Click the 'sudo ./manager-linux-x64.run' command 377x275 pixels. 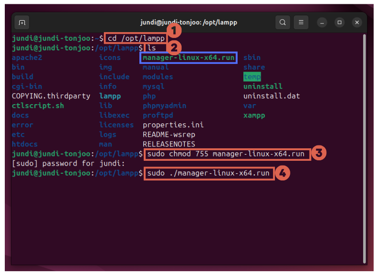(x=208, y=173)
